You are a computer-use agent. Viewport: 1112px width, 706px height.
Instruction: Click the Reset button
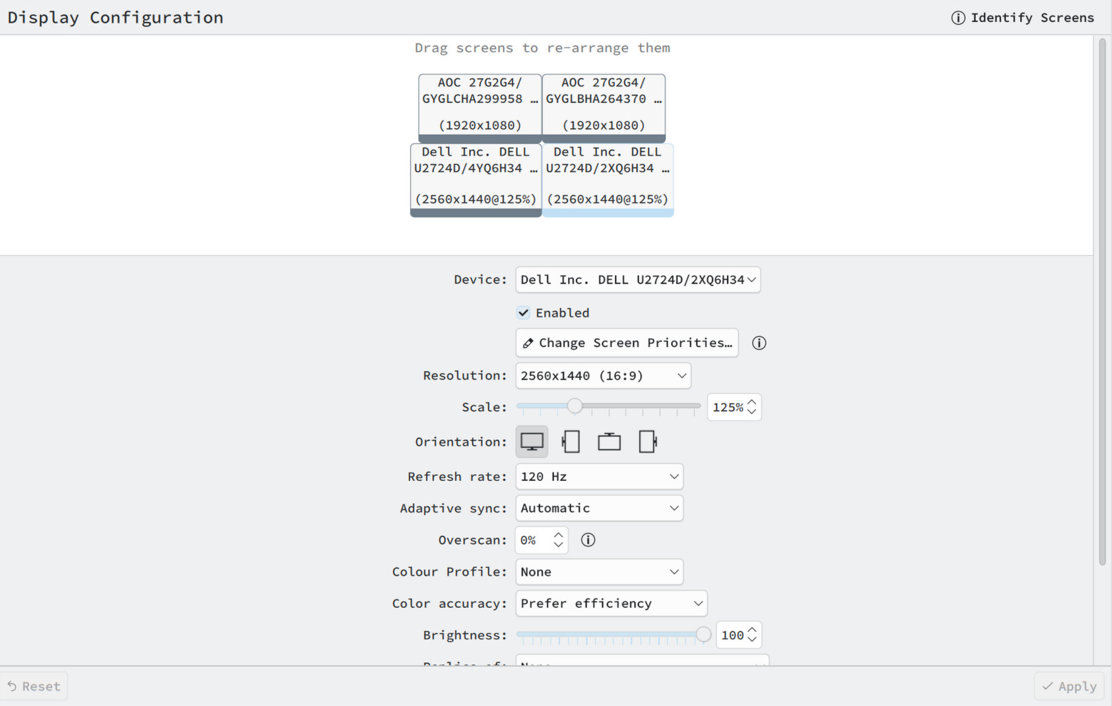pyautogui.click(x=34, y=686)
